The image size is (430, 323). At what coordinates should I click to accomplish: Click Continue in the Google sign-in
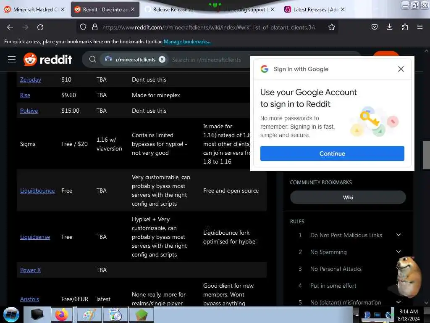click(x=332, y=154)
